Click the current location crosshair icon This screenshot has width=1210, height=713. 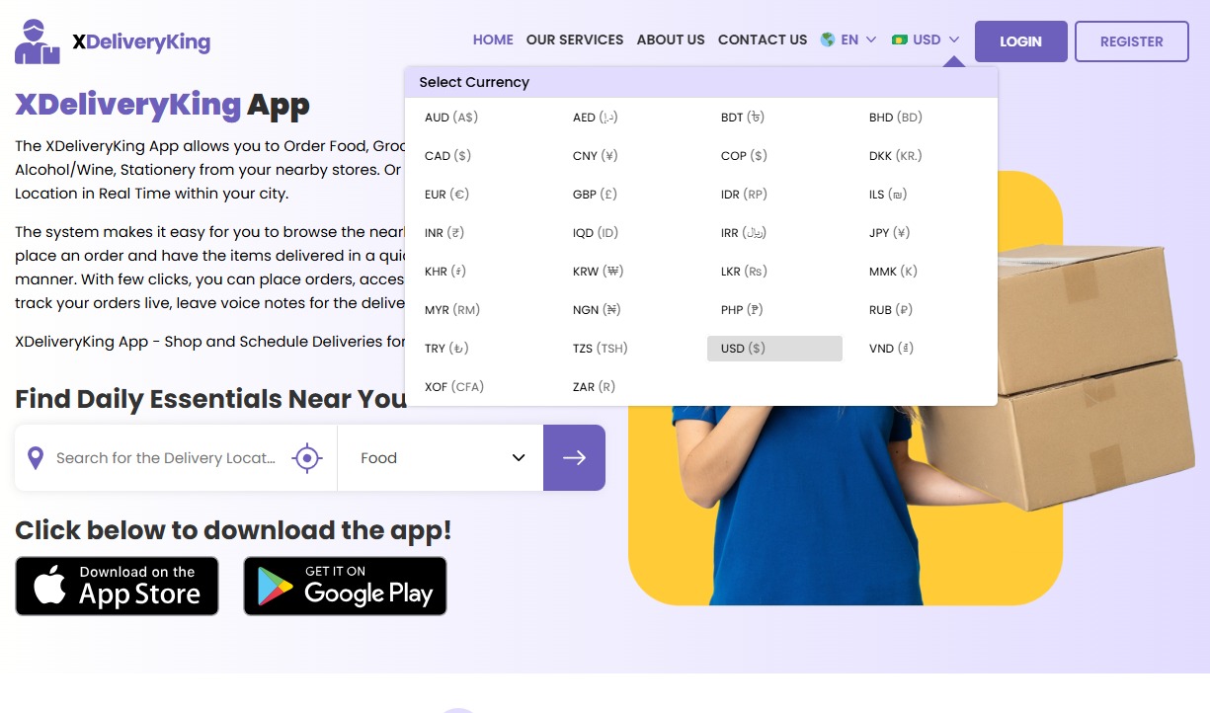point(307,458)
